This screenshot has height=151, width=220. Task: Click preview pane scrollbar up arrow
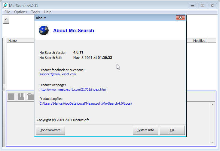[x=212, y=105]
